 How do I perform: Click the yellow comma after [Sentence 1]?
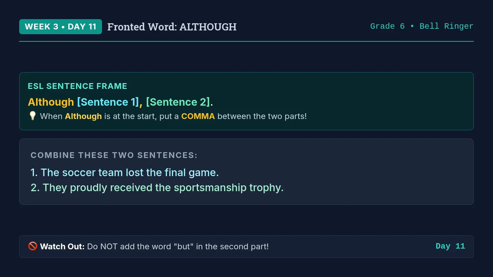pos(141,103)
